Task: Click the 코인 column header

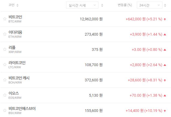Action: 12,5
